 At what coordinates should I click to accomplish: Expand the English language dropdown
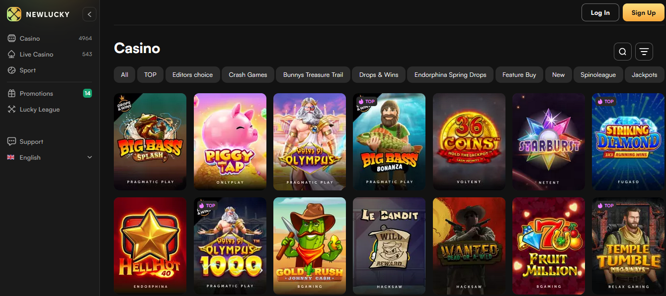tap(90, 157)
